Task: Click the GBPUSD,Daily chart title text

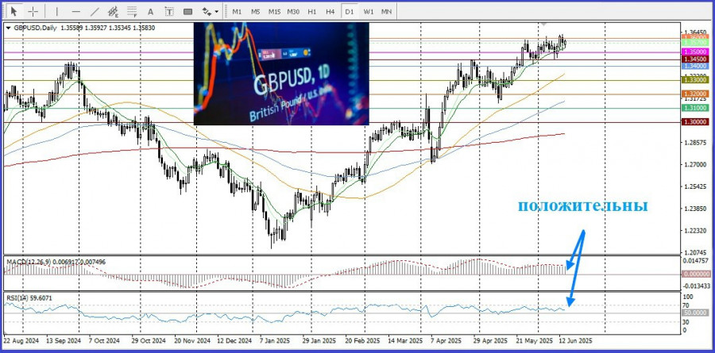Action: [x=35, y=28]
